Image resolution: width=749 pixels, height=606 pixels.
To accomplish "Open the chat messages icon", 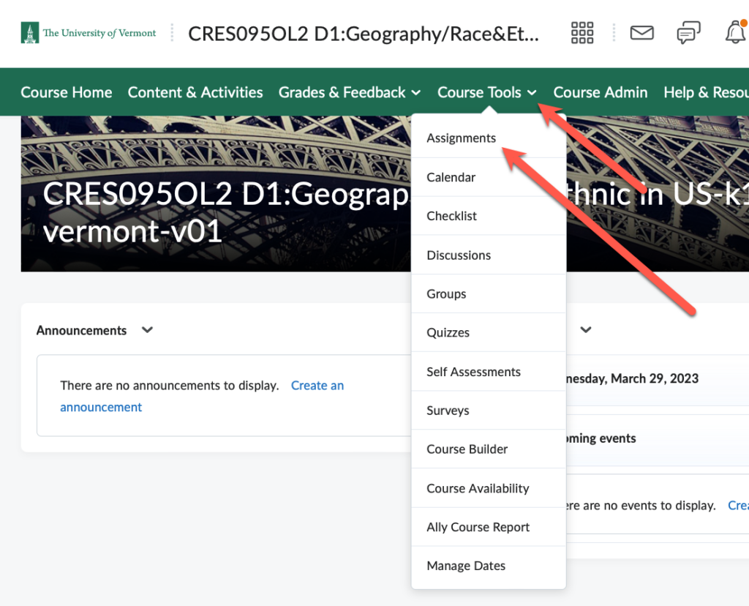I will click(x=688, y=33).
